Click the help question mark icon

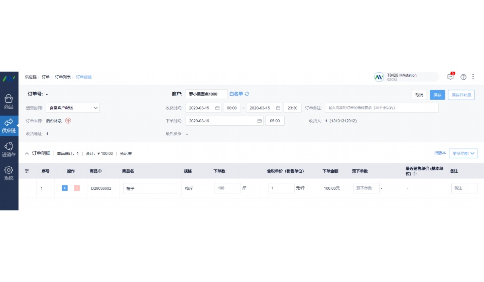tap(463, 77)
